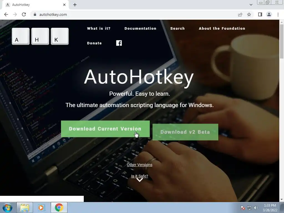Screen dimensions: 284x213
Task: Click Download v2 Beta button
Action: click(185, 132)
